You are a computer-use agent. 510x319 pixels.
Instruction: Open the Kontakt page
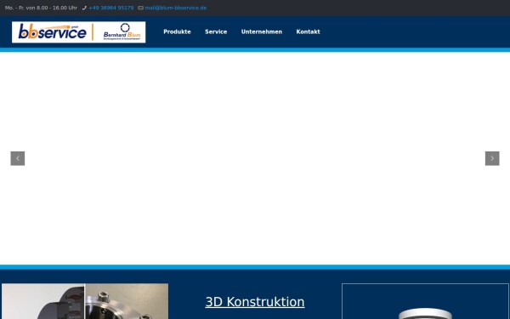point(308,32)
